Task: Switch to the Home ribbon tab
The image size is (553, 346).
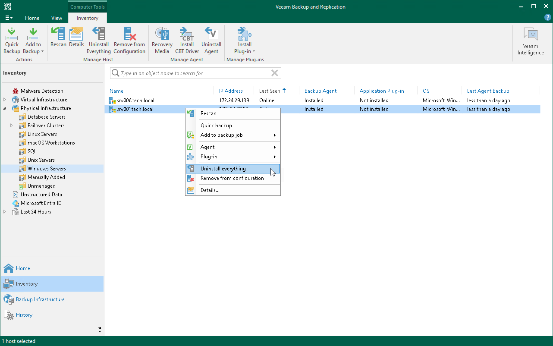Action: pyautogui.click(x=32, y=18)
